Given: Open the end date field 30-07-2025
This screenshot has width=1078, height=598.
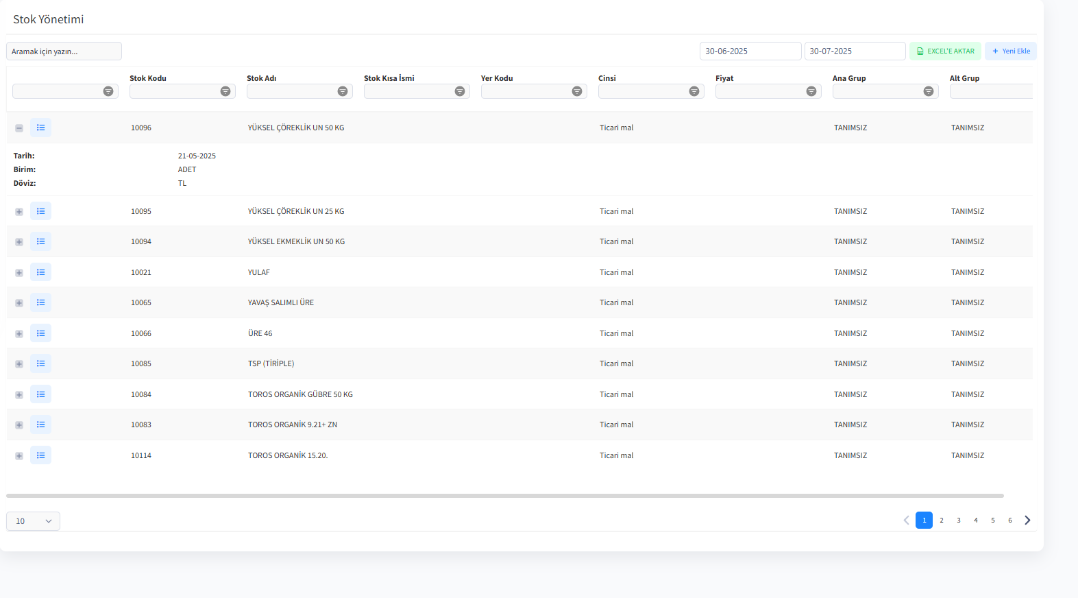Looking at the screenshot, I should tap(855, 51).
